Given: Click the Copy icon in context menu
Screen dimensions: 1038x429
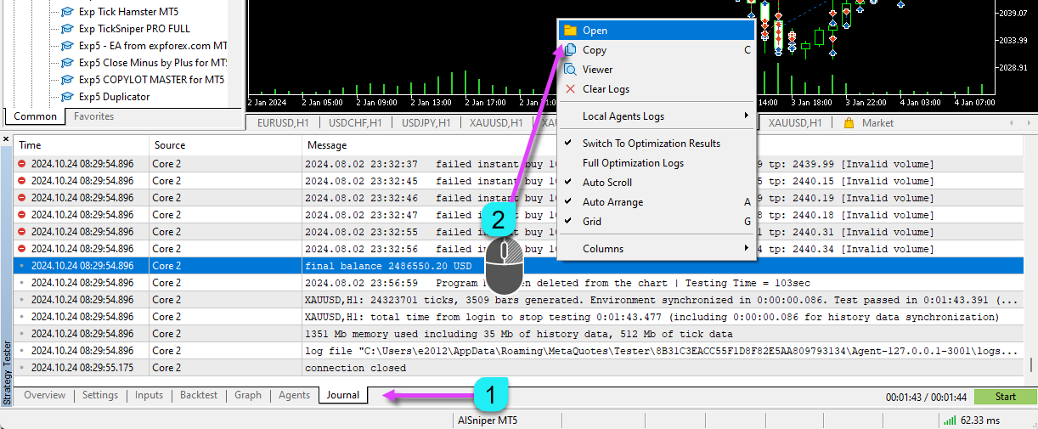Looking at the screenshot, I should click(570, 50).
